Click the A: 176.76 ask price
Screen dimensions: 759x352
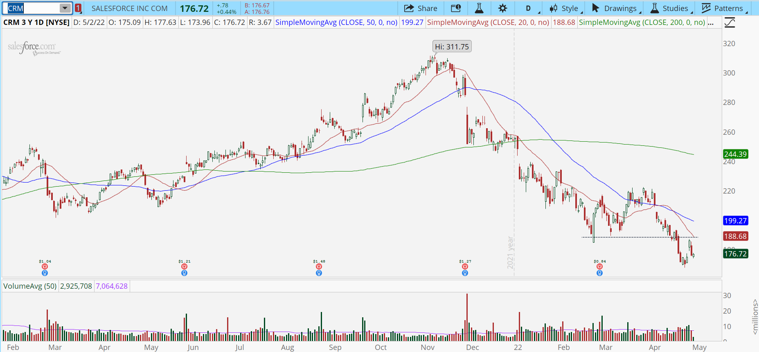tap(257, 12)
